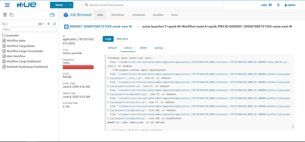
Task: Open the Attempts tab
Action: click(122, 39)
